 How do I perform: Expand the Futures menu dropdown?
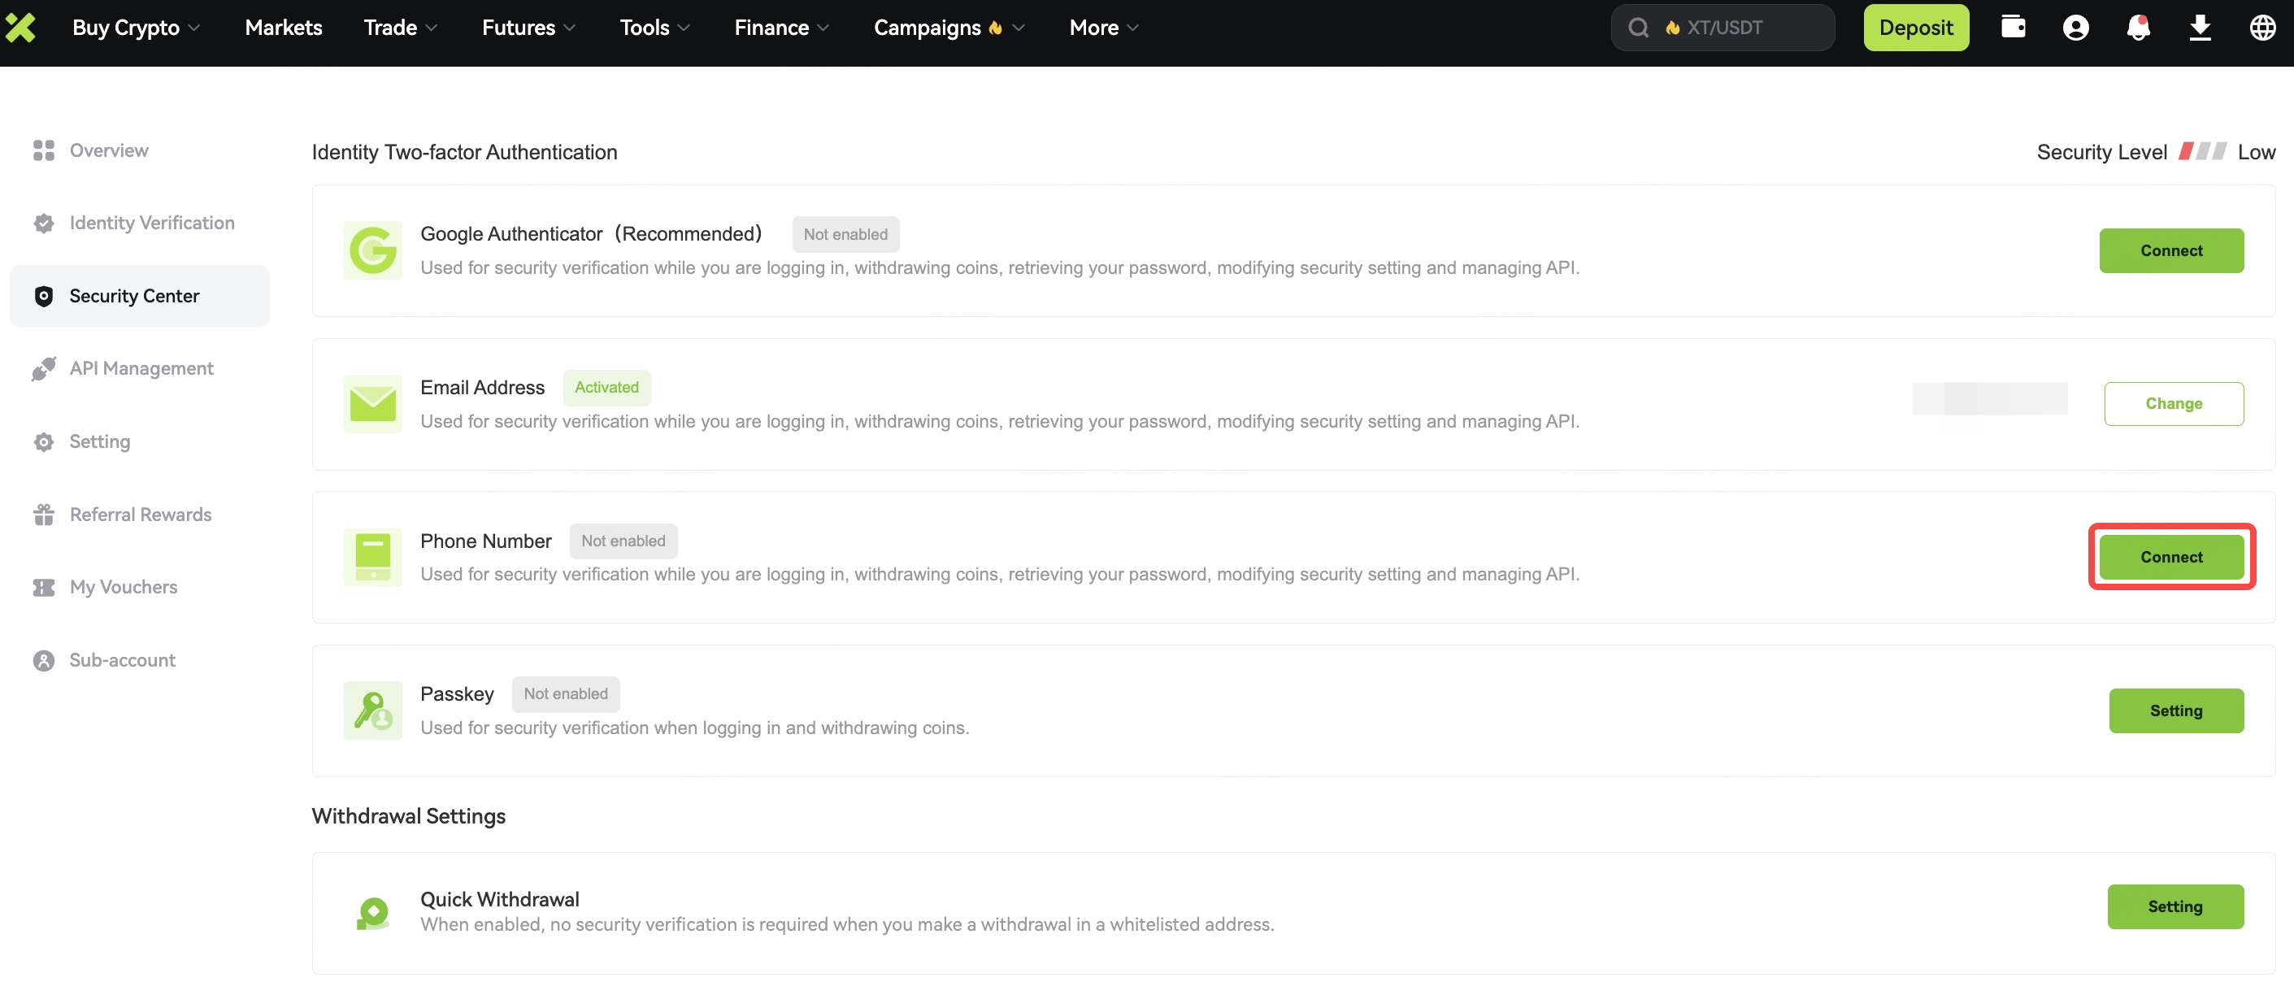(x=528, y=28)
